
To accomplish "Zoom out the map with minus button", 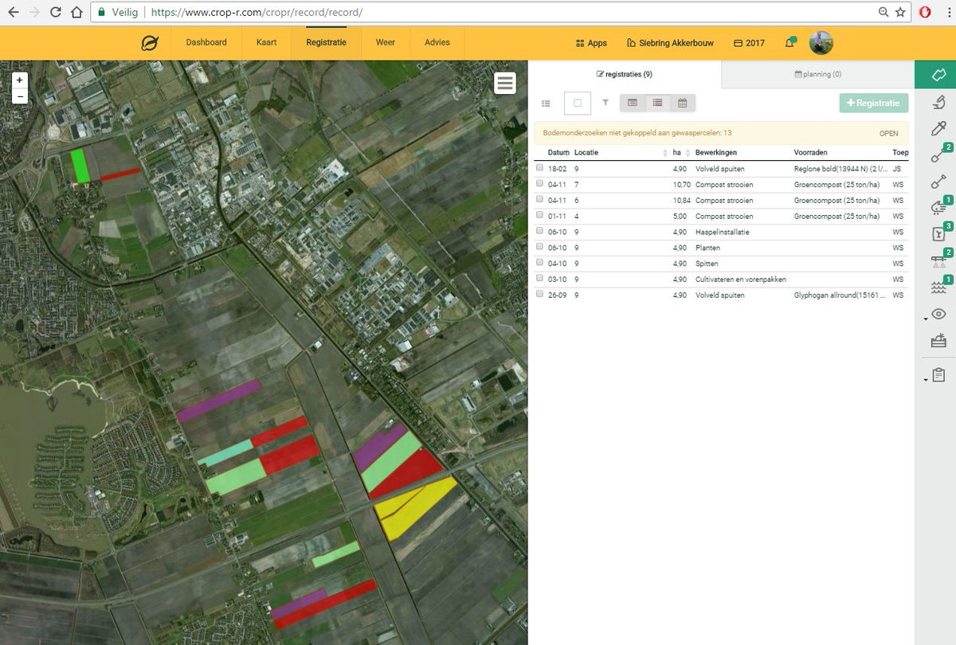I will click(x=20, y=96).
